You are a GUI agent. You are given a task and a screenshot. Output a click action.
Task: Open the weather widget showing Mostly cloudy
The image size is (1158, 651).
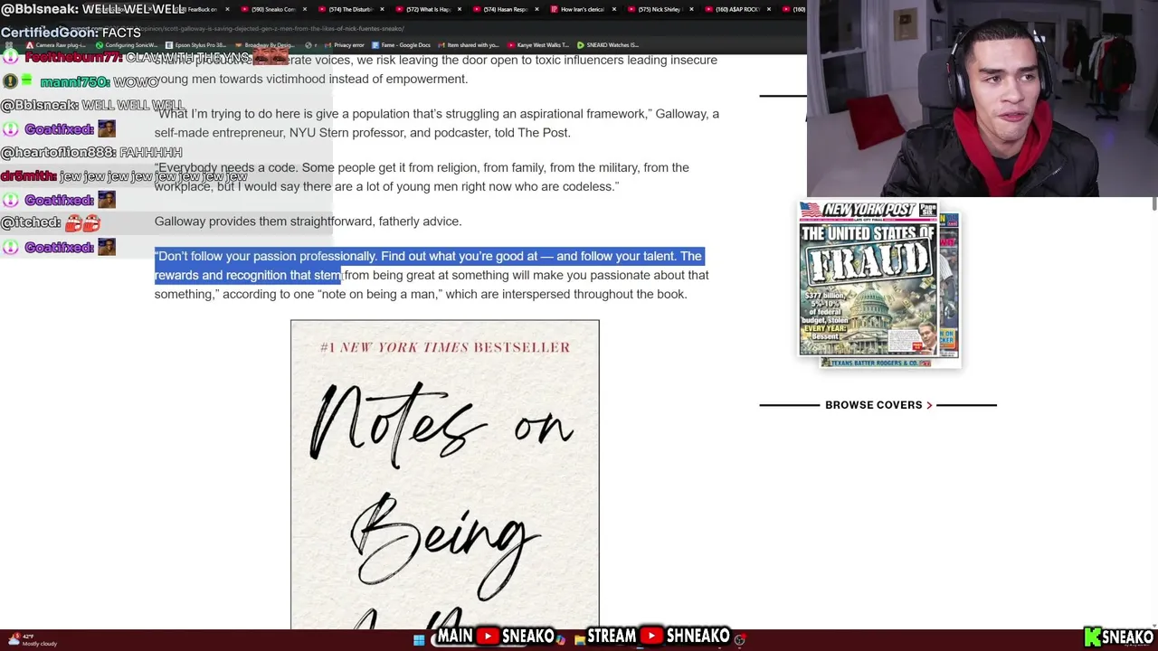point(34,640)
